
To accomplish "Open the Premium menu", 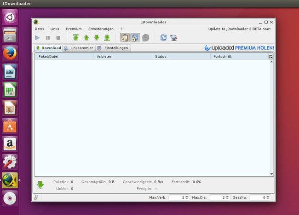I will [x=74, y=29].
